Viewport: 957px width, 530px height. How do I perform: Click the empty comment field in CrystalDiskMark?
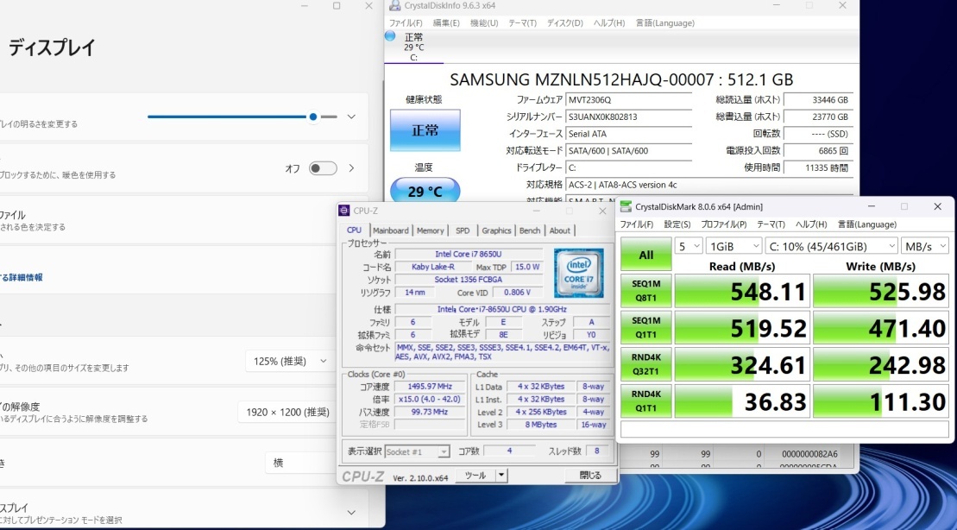click(x=784, y=429)
